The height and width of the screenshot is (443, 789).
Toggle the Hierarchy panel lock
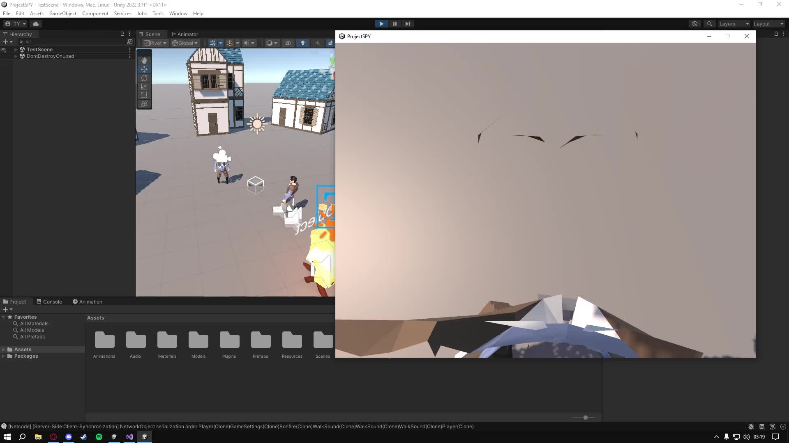[x=122, y=34]
